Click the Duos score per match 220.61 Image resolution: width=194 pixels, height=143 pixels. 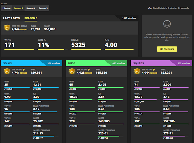tap(103, 133)
